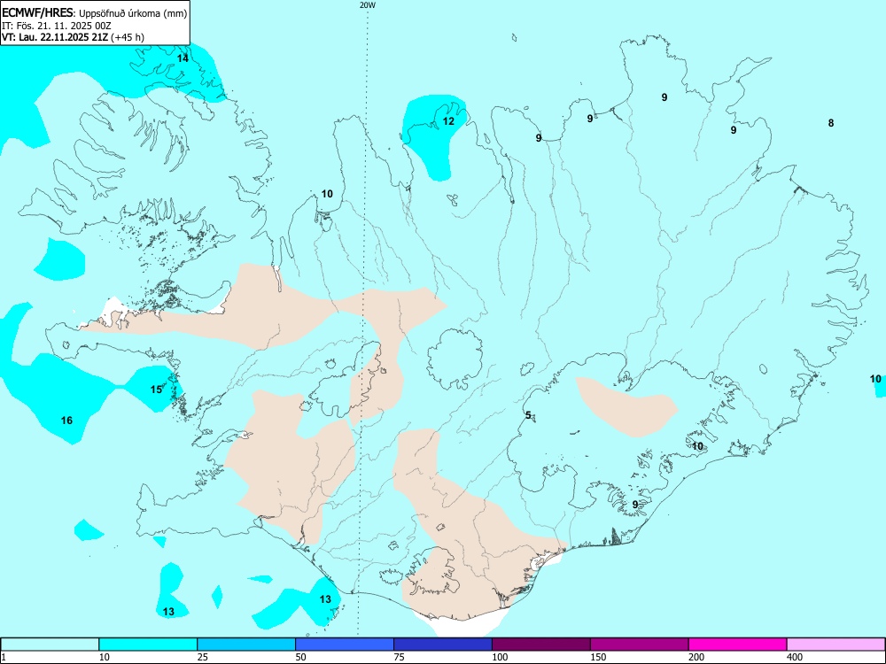Click the legend tick label '400'

tap(795, 657)
